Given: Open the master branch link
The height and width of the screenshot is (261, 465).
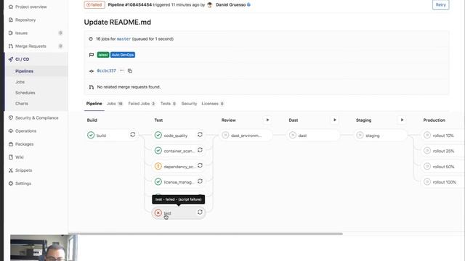Looking at the screenshot, I should tap(124, 38).
